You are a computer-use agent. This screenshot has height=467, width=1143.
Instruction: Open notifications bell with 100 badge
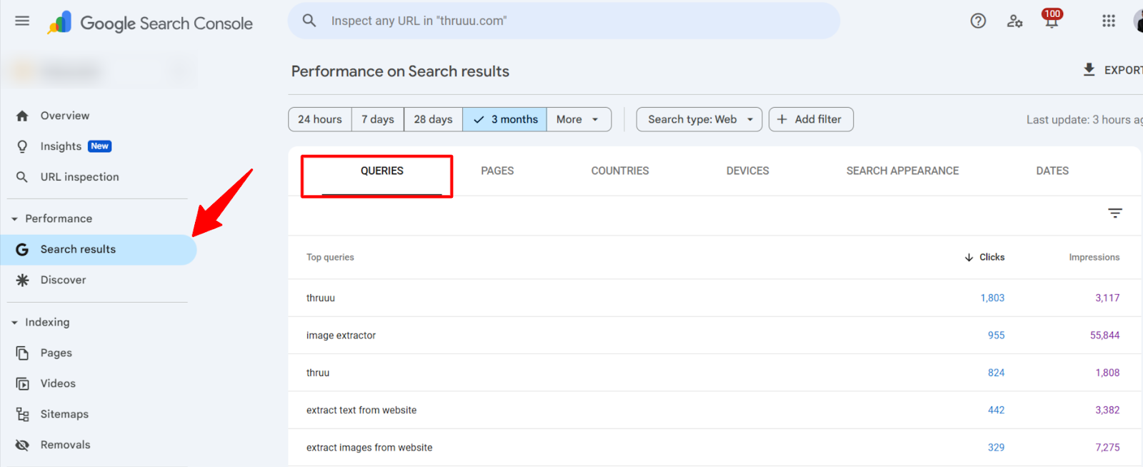pyautogui.click(x=1052, y=19)
